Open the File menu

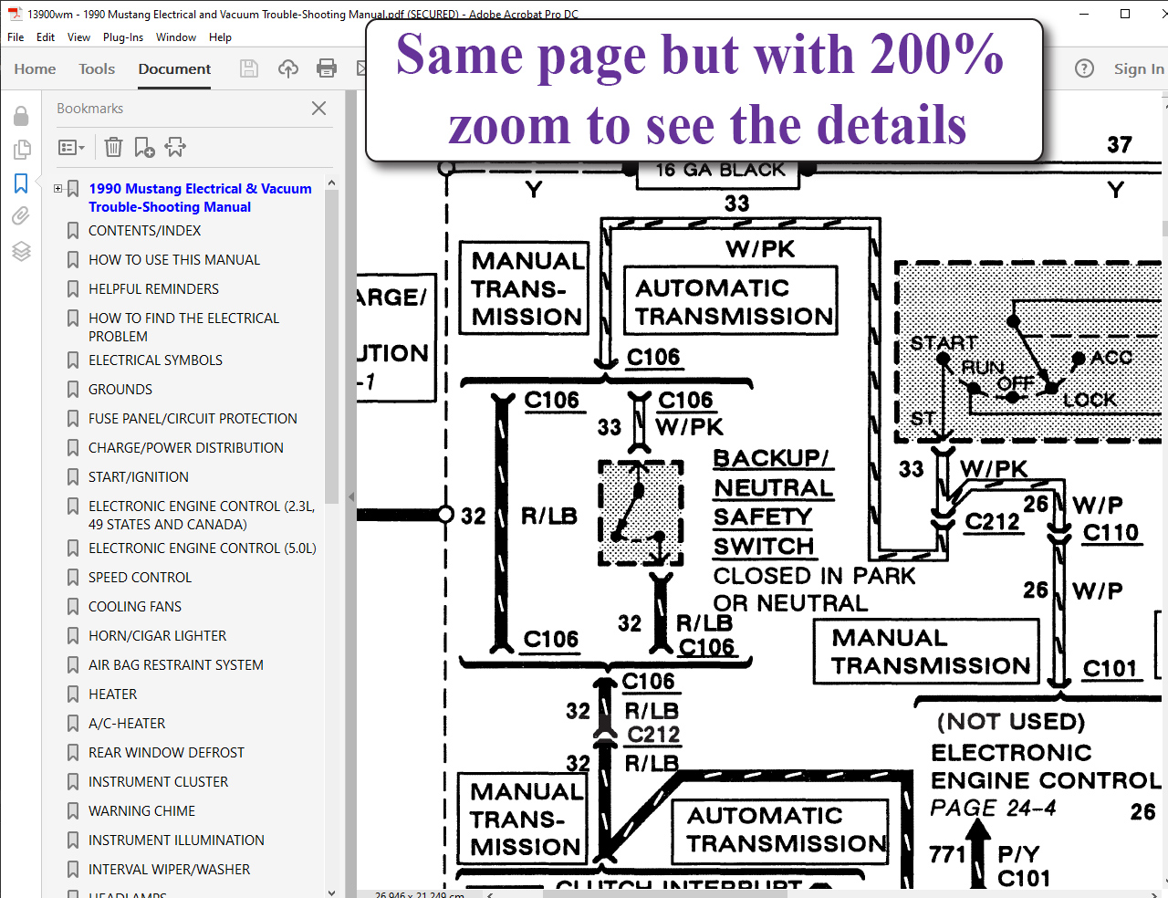click(16, 37)
